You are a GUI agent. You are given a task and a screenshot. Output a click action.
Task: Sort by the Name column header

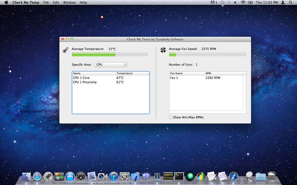[94, 73]
